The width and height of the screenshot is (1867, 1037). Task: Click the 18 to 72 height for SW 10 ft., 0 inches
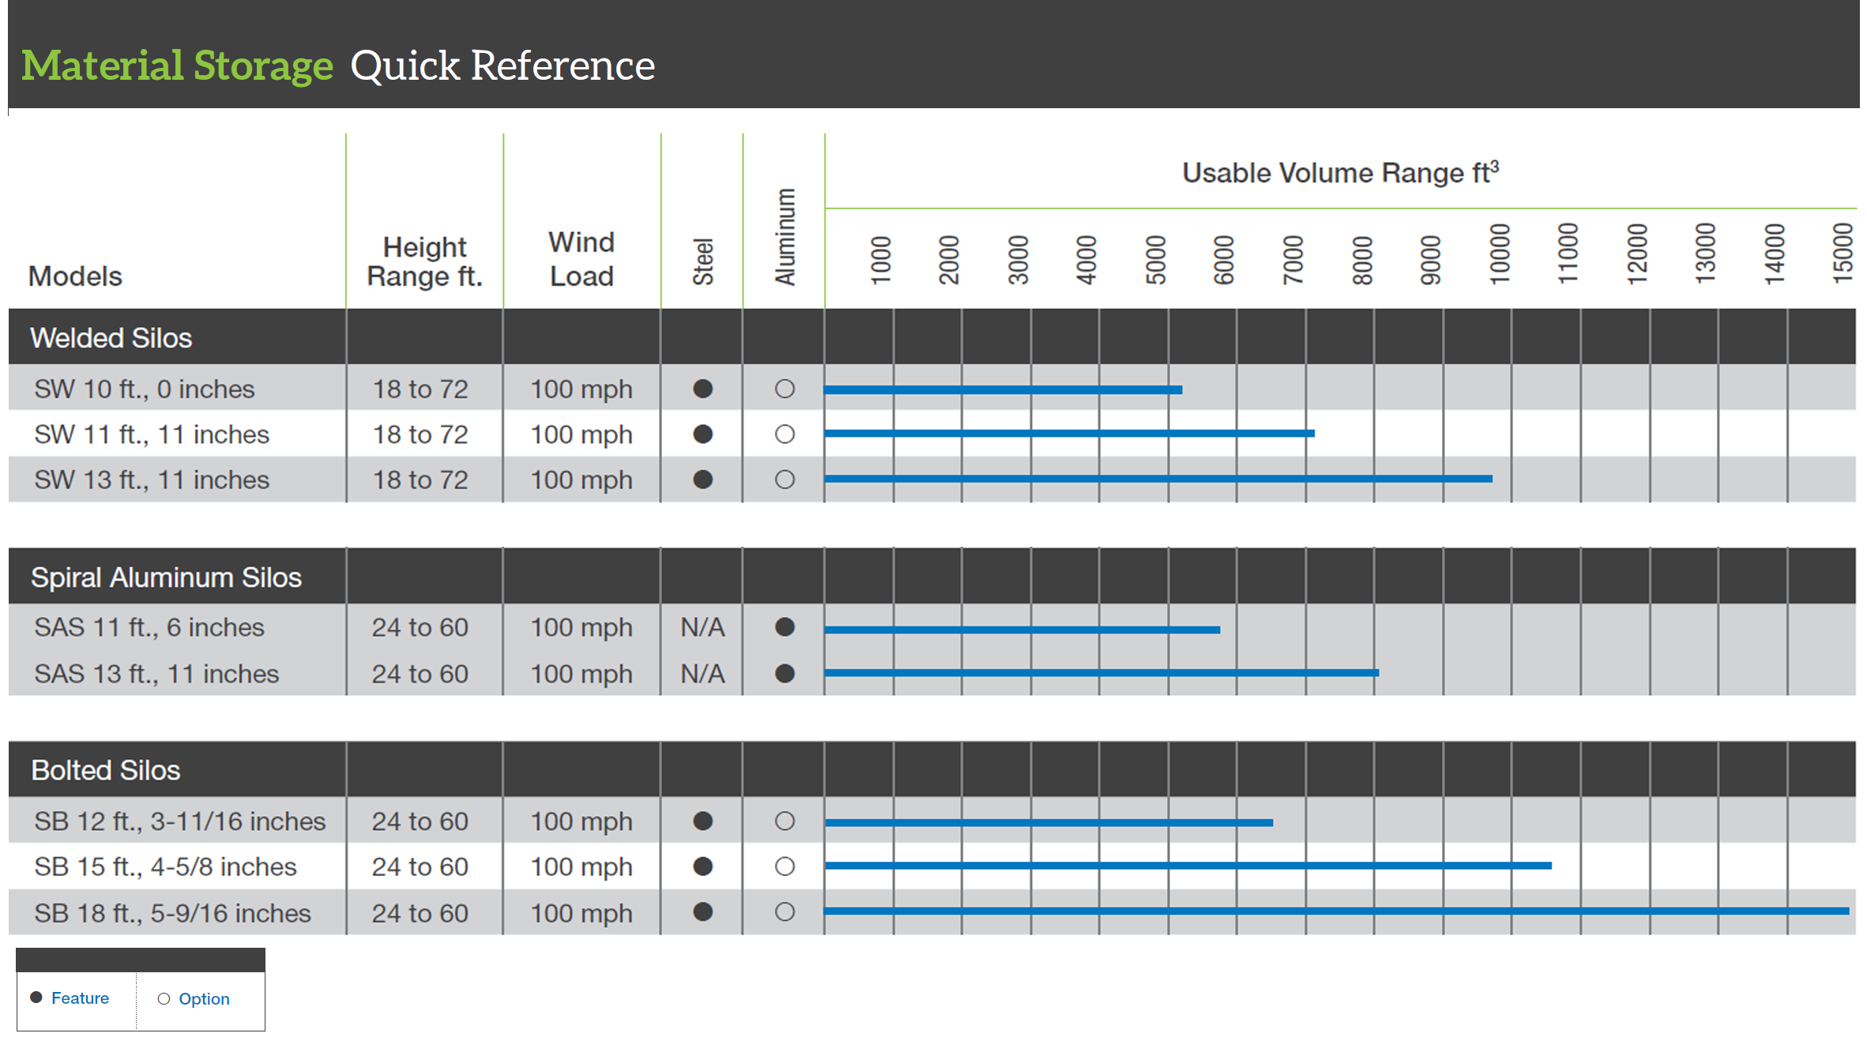pyautogui.click(x=420, y=389)
